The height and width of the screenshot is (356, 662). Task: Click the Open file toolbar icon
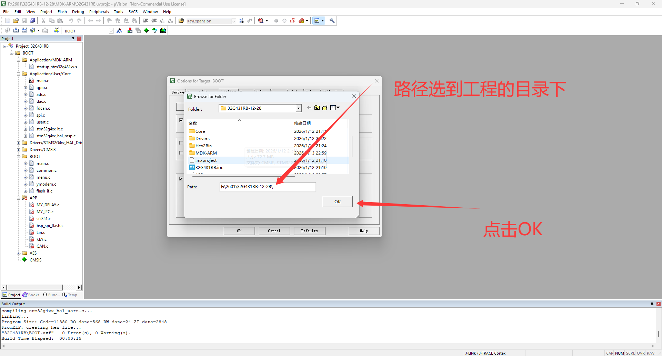pos(16,21)
